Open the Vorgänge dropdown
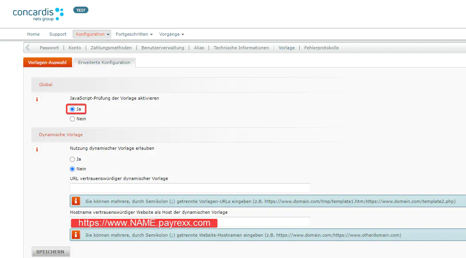The width and height of the screenshot is (466, 258). click(171, 34)
